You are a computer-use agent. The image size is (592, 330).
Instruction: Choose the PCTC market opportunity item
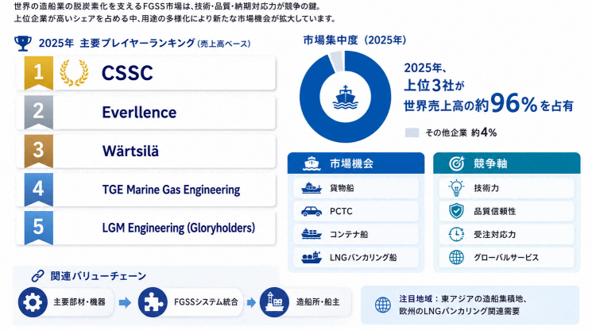pyautogui.click(x=356, y=211)
